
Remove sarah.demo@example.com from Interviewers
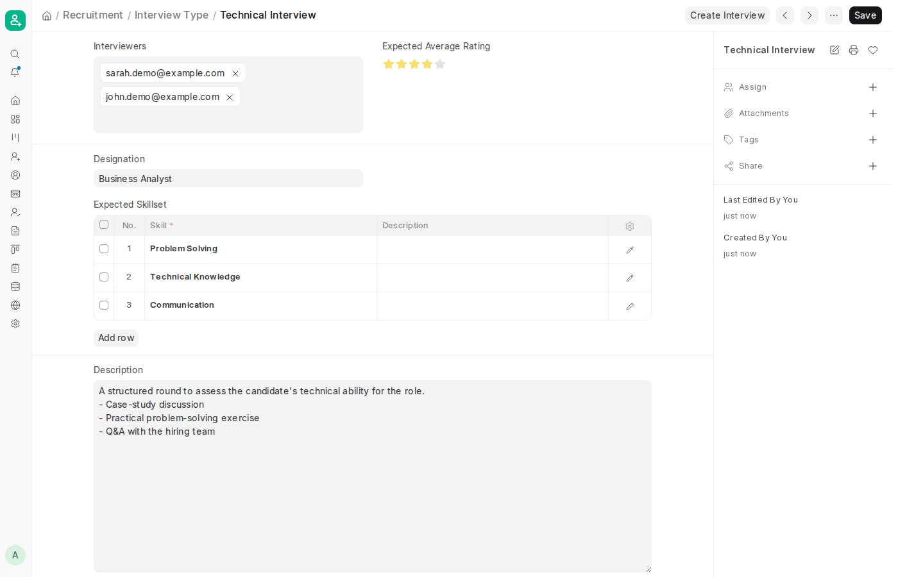[235, 74]
